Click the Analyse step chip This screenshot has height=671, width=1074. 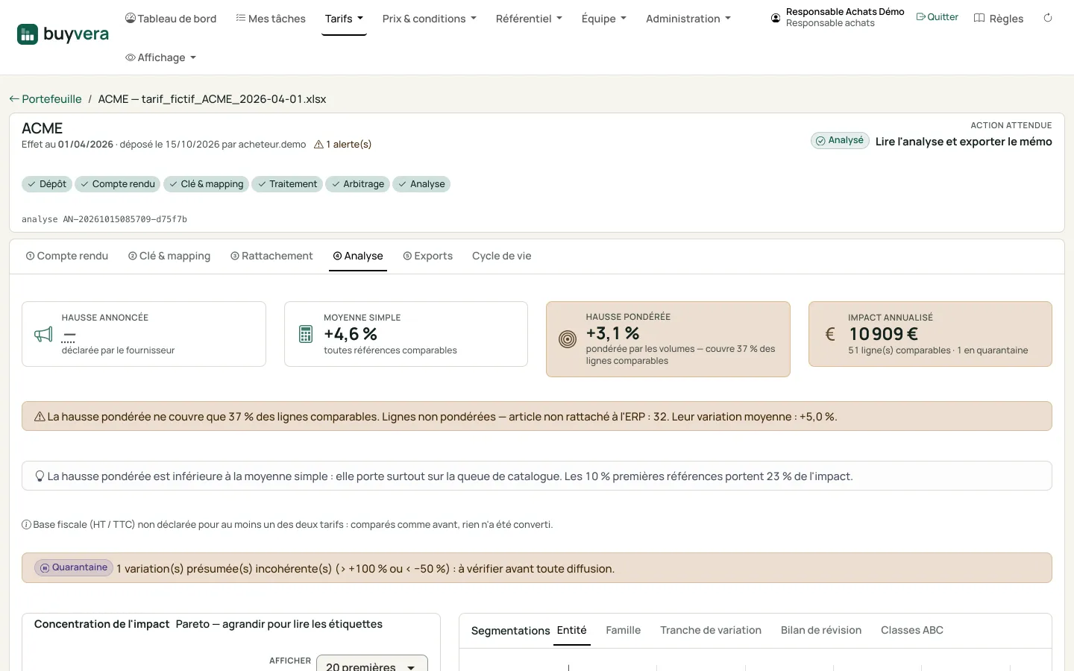click(421, 184)
